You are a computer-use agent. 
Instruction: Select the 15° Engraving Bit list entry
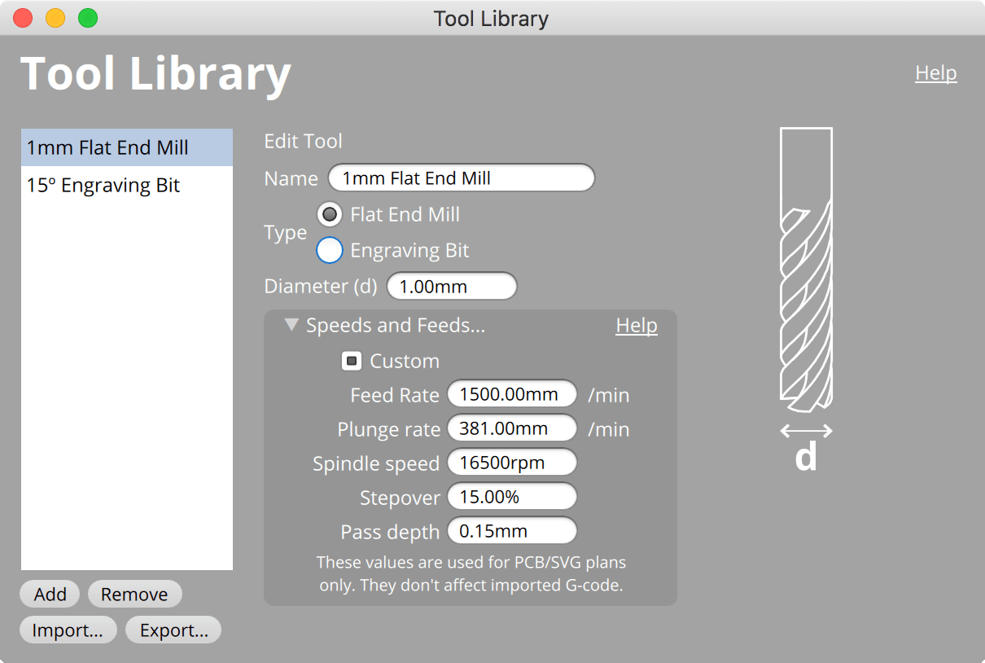[127, 185]
